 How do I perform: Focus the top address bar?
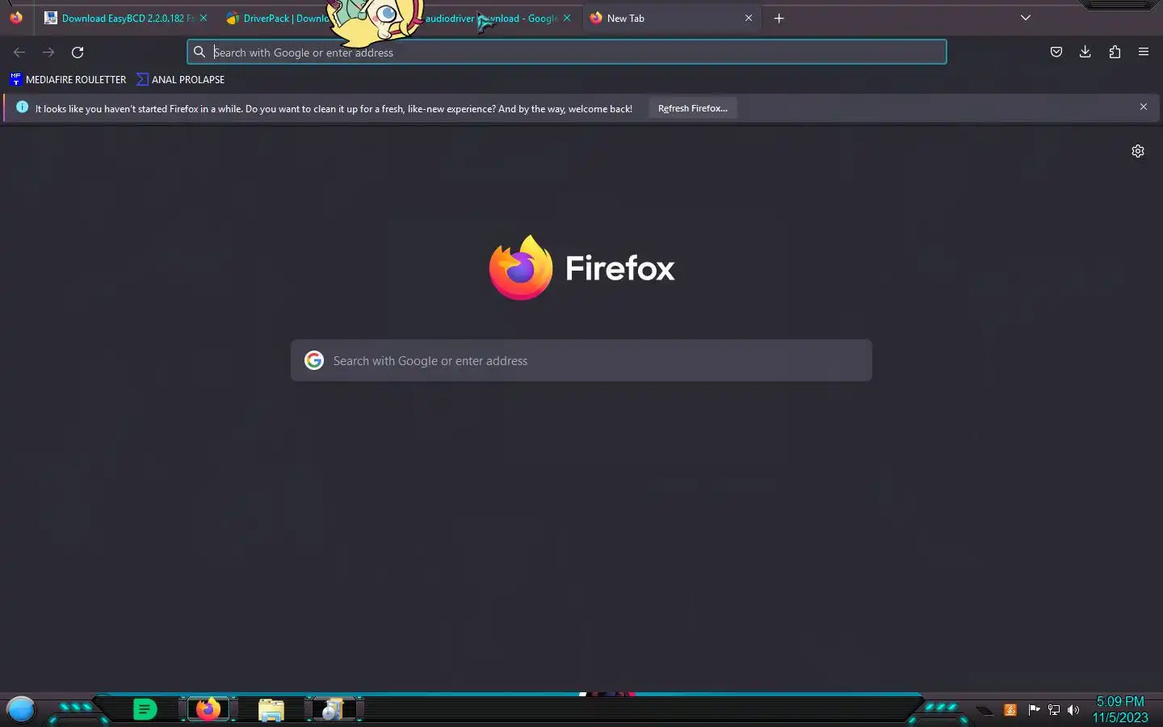[567, 53]
